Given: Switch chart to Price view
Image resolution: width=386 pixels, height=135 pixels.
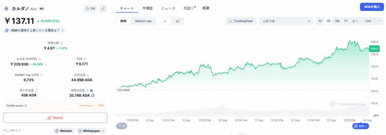Looking at the screenshot, I should 123,21.
